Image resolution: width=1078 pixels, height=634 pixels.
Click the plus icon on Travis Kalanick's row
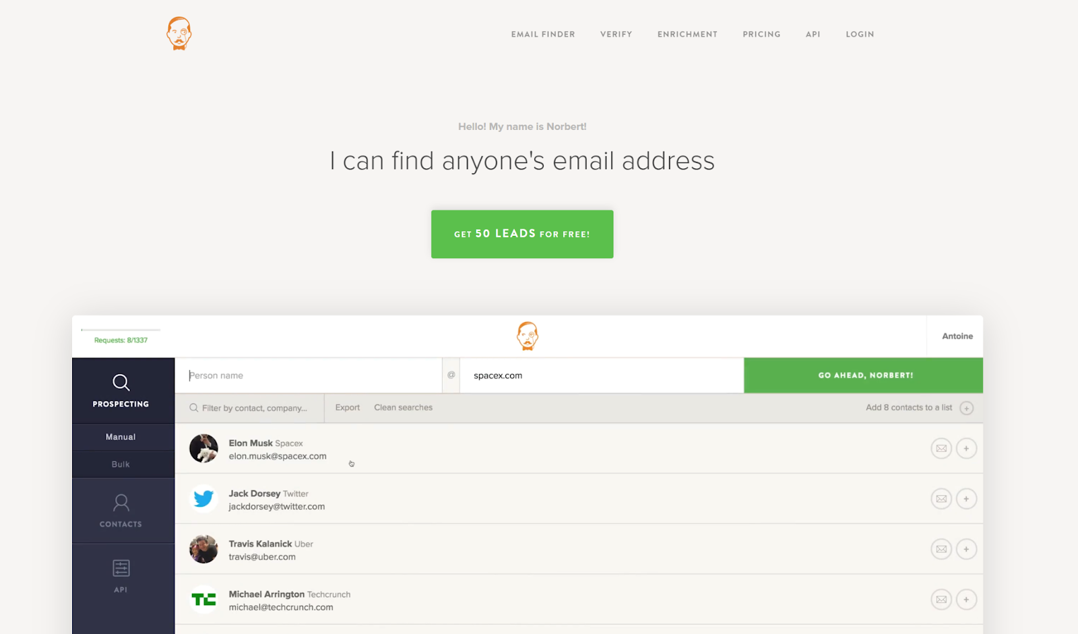(x=966, y=549)
